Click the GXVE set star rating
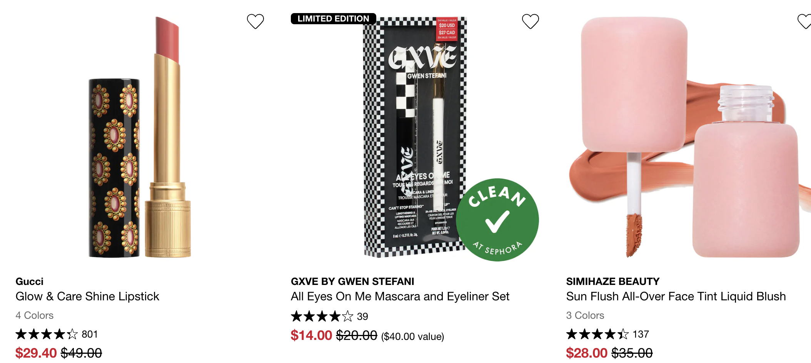This screenshot has height=363, width=811. coord(322,316)
